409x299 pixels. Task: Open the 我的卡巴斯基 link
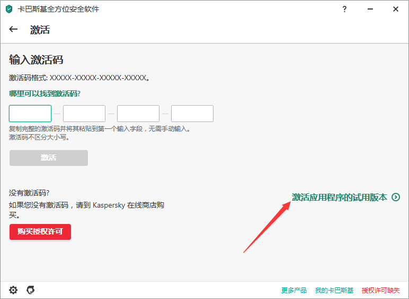(x=334, y=290)
